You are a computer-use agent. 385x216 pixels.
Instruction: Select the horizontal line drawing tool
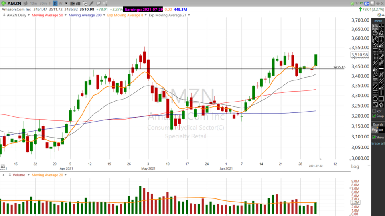pos(381,69)
